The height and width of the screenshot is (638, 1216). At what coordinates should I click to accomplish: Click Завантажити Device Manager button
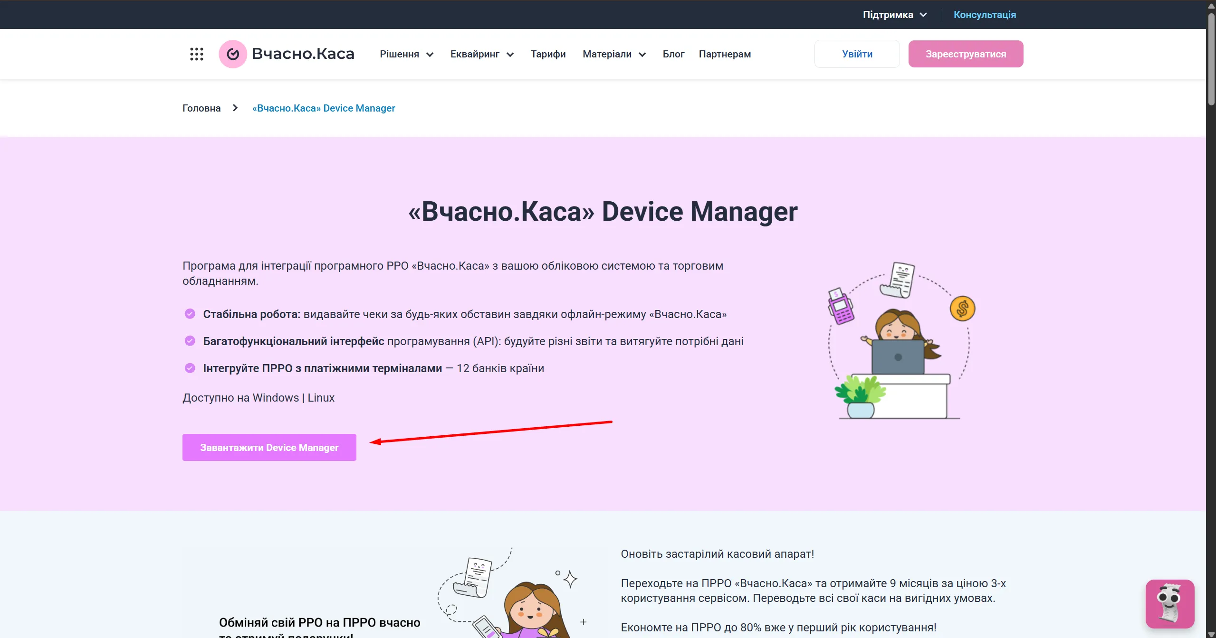click(x=269, y=447)
